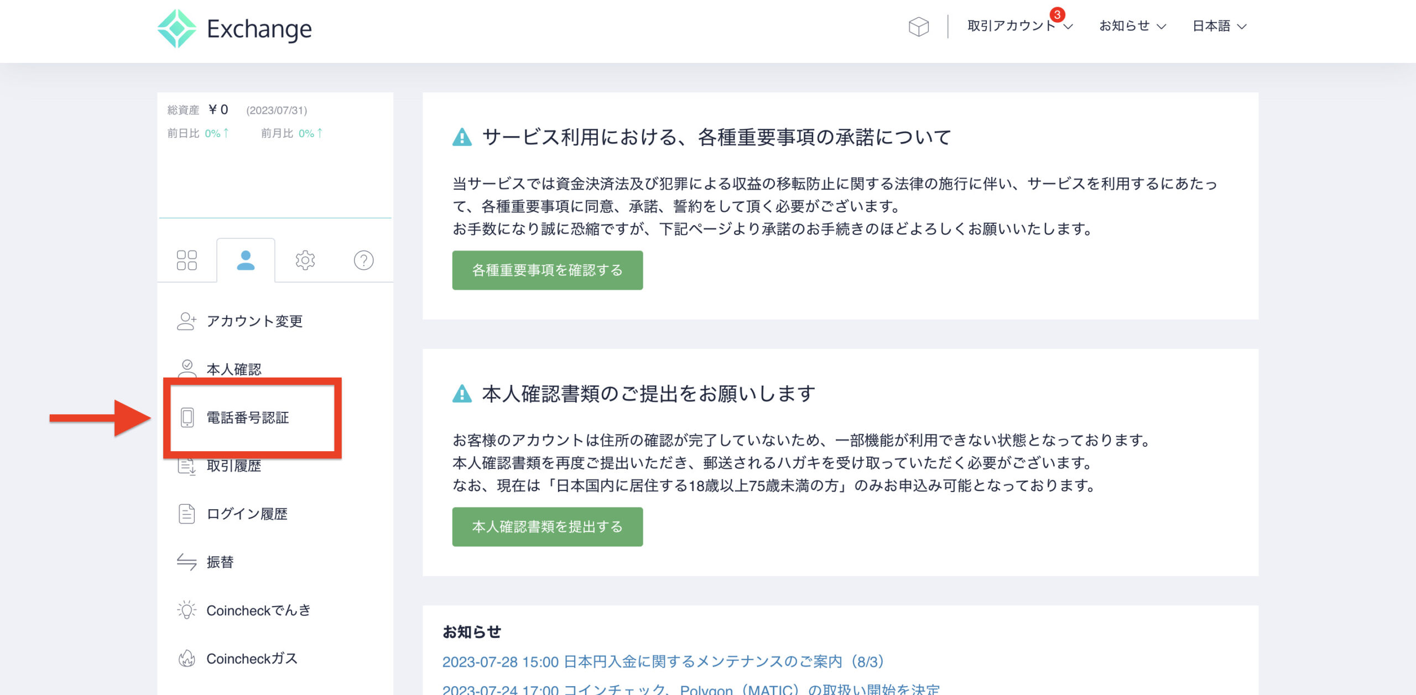
Task: Click the light bulb icon for Coincheckでんき
Action: (x=186, y=610)
